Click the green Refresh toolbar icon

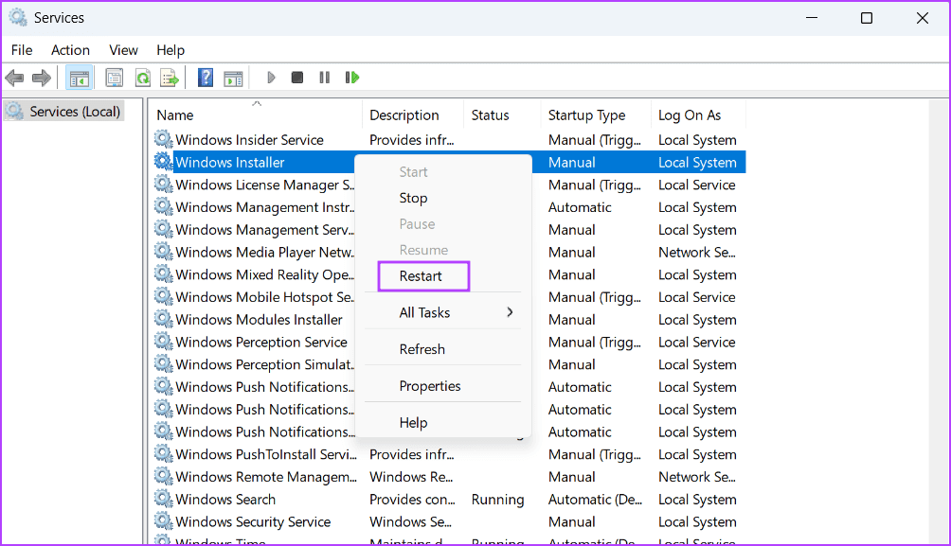tap(142, 78)
